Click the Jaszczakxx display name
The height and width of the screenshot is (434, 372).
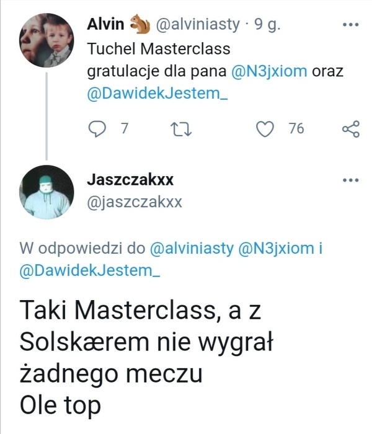pos(131,180)
